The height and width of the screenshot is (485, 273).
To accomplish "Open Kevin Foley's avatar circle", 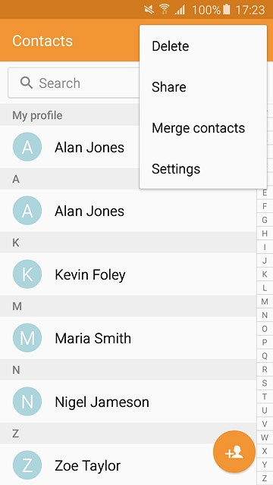I will tap(27, 274).
